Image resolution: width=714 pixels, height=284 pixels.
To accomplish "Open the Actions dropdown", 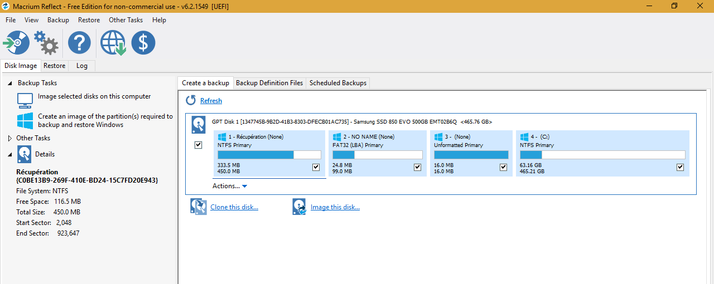I will click(229, 186).
